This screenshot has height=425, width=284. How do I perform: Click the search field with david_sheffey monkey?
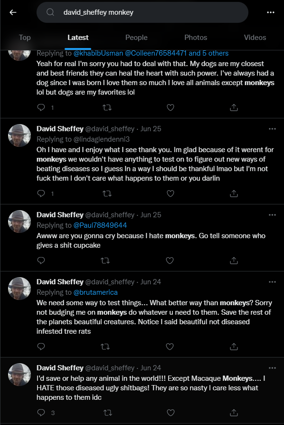pyautogui.click(x=142, y=12)
